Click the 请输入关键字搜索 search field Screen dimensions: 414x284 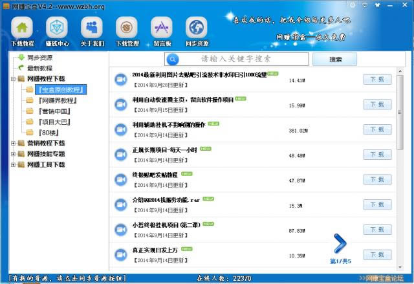236,59
